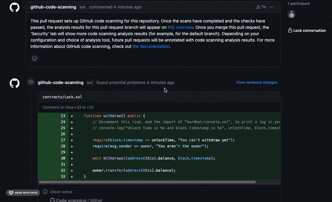Click the Tip warning triangle icon

pos(258,7)
